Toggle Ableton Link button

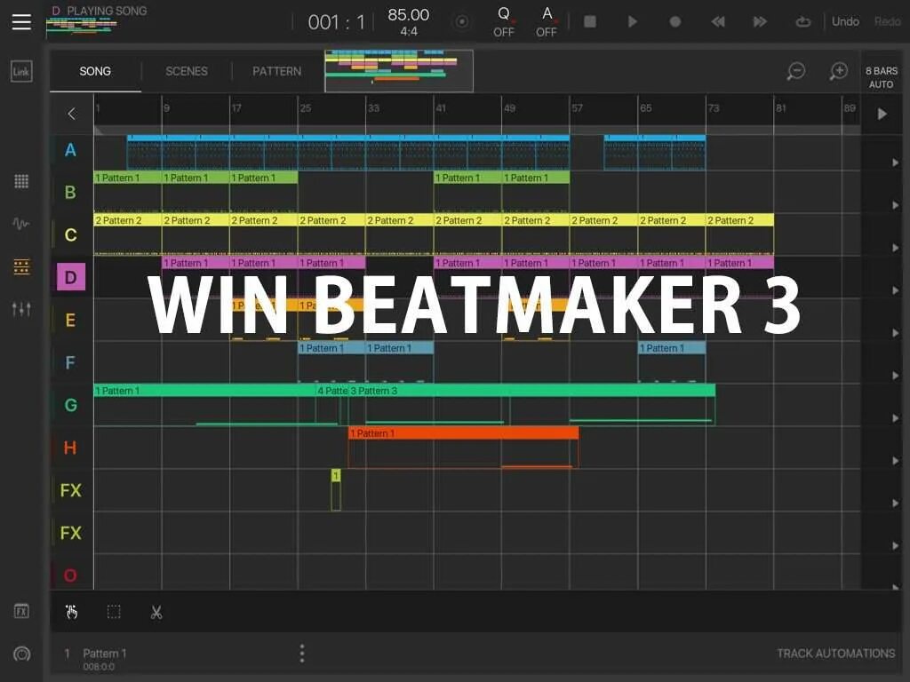click(x=21, y=72)
